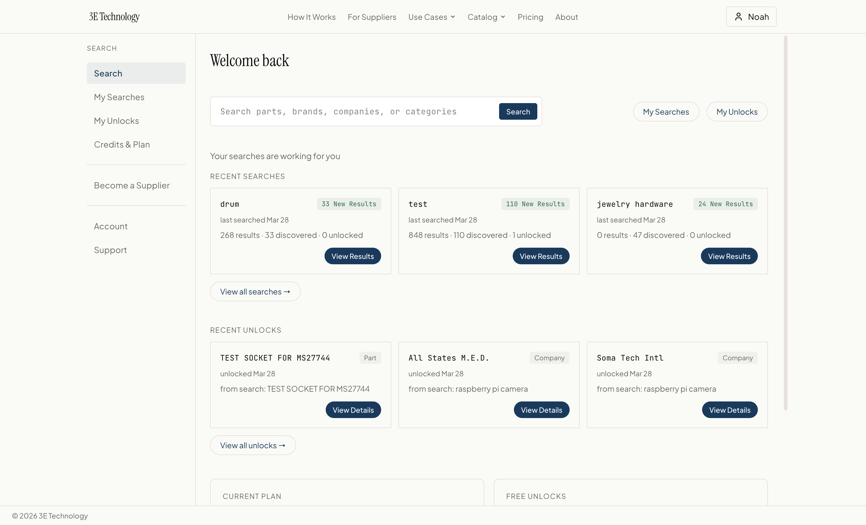Expand the Catalog dropdown chevron
This screenshot has height=525, width=866.
coord(503,17)
